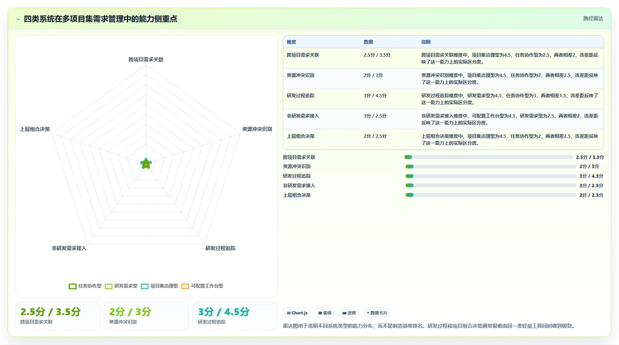Click the 资源冲突识别 description text in table

510,79
